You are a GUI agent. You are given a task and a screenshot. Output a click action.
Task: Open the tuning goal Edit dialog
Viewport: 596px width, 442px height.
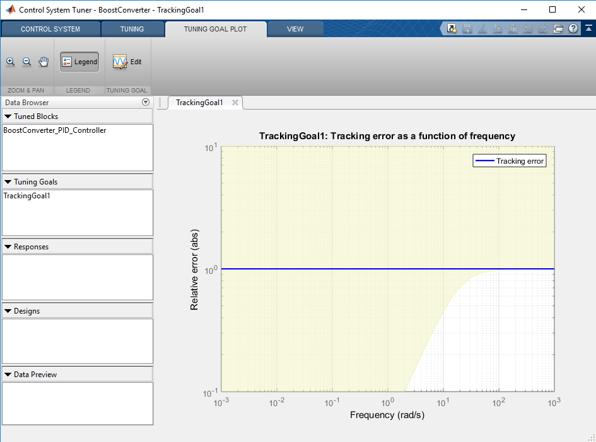pos(127,62)
